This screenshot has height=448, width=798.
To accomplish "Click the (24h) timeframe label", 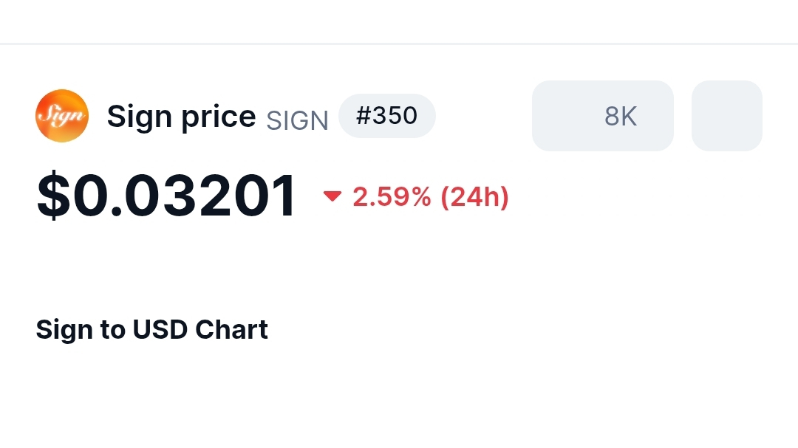I will pos(474,197).
